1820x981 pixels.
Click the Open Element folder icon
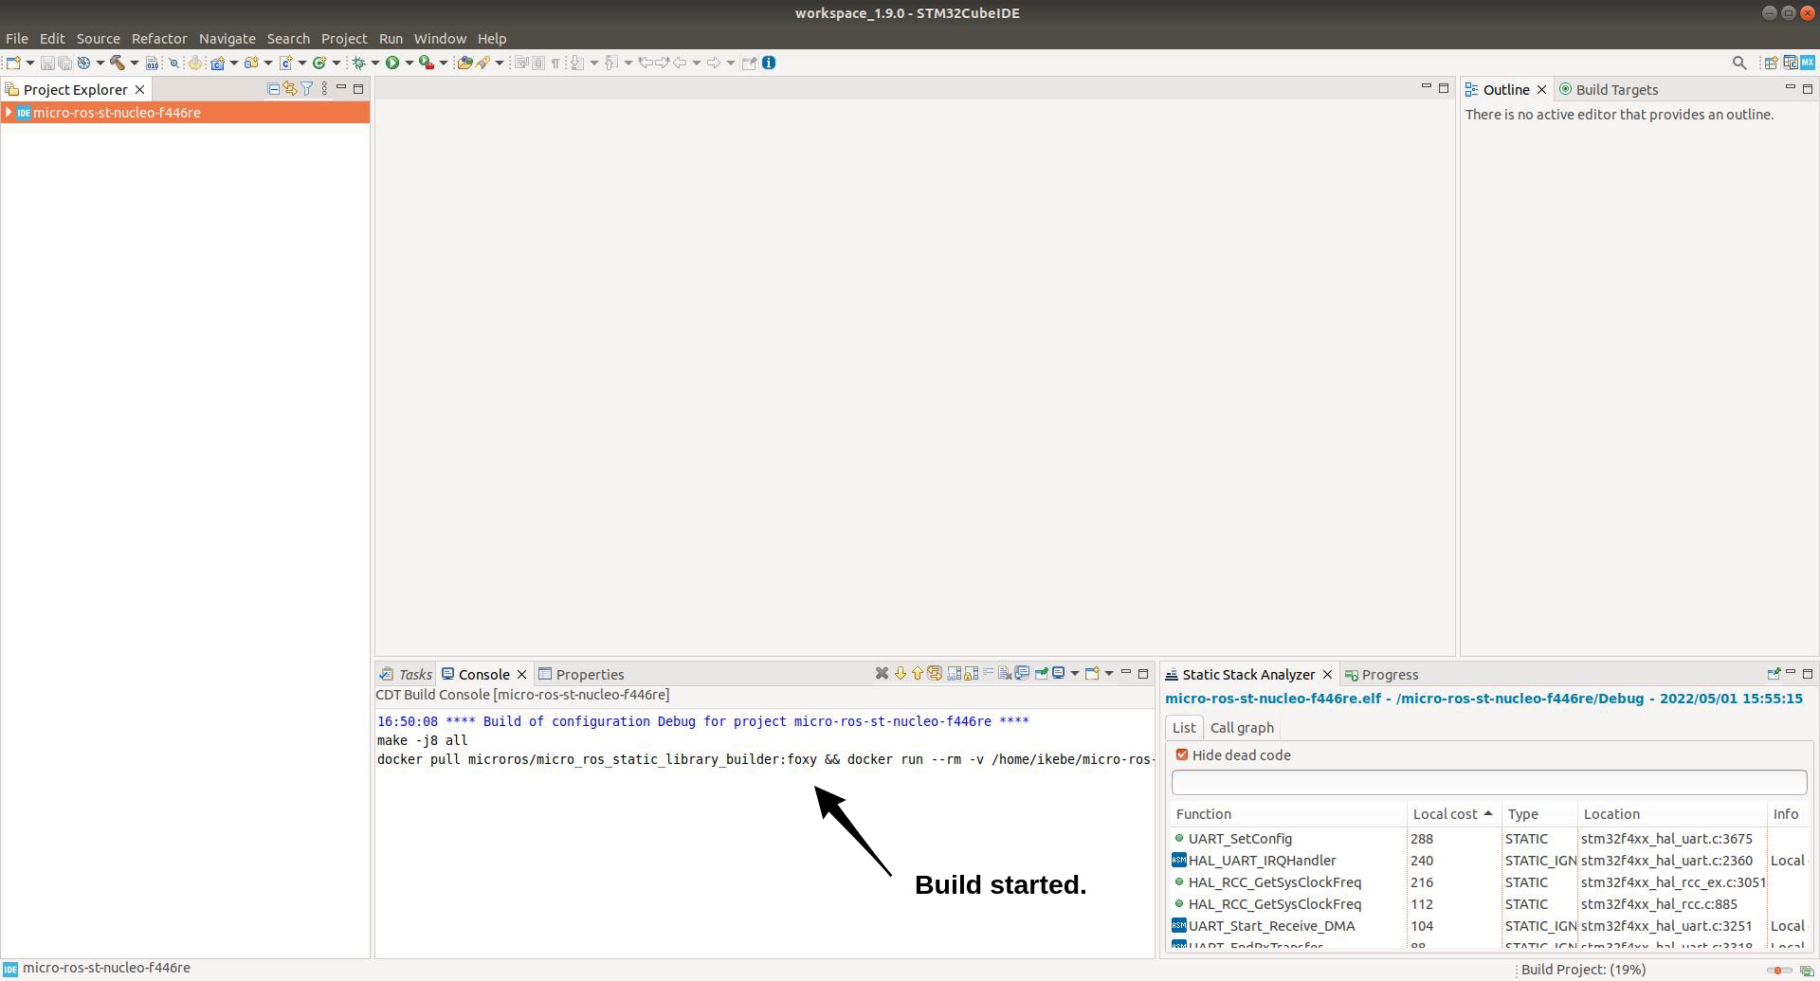(x=464, y=63)
